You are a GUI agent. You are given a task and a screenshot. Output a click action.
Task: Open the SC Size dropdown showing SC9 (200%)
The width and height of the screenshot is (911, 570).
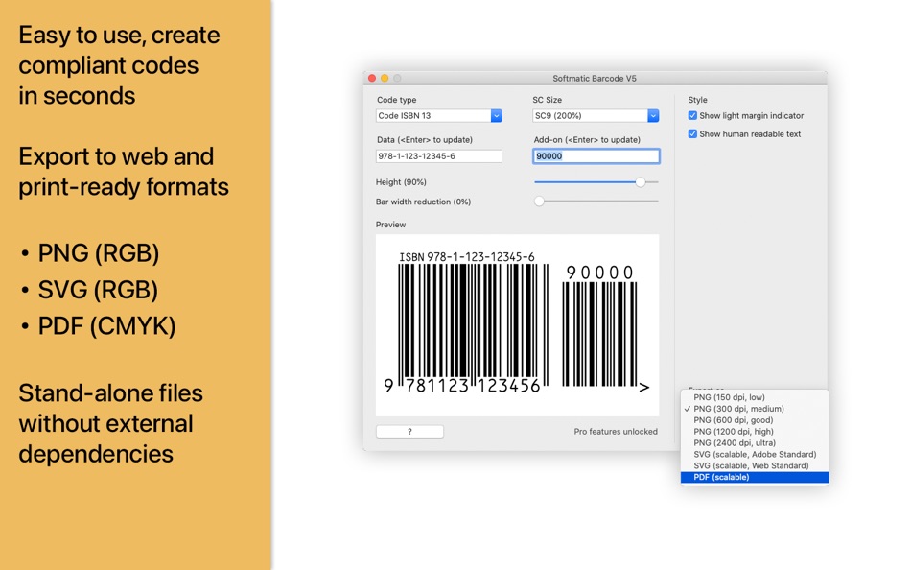pyautogui.click(x=596, y=116)
